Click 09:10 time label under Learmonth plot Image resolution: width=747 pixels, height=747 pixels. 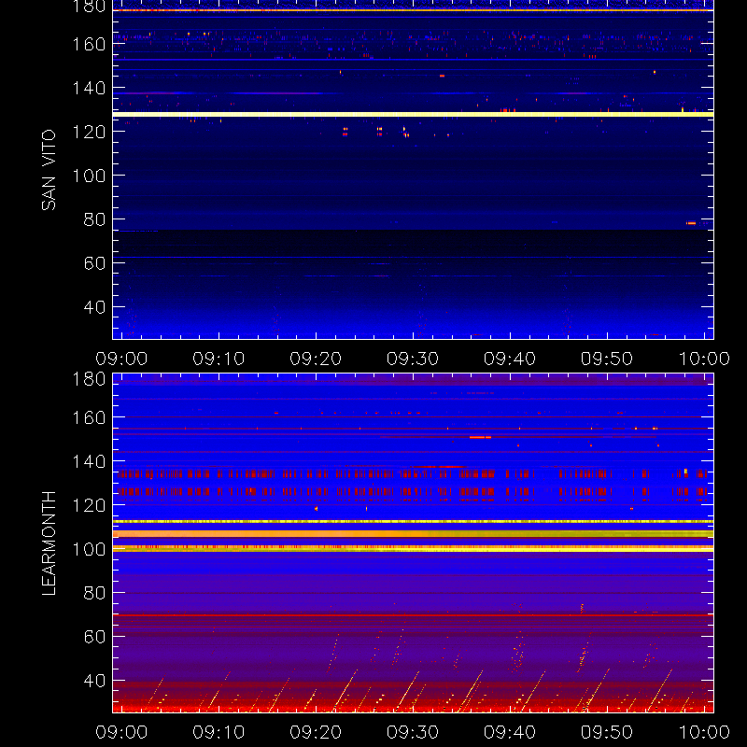pyautogui.click(x=218, y=732)
